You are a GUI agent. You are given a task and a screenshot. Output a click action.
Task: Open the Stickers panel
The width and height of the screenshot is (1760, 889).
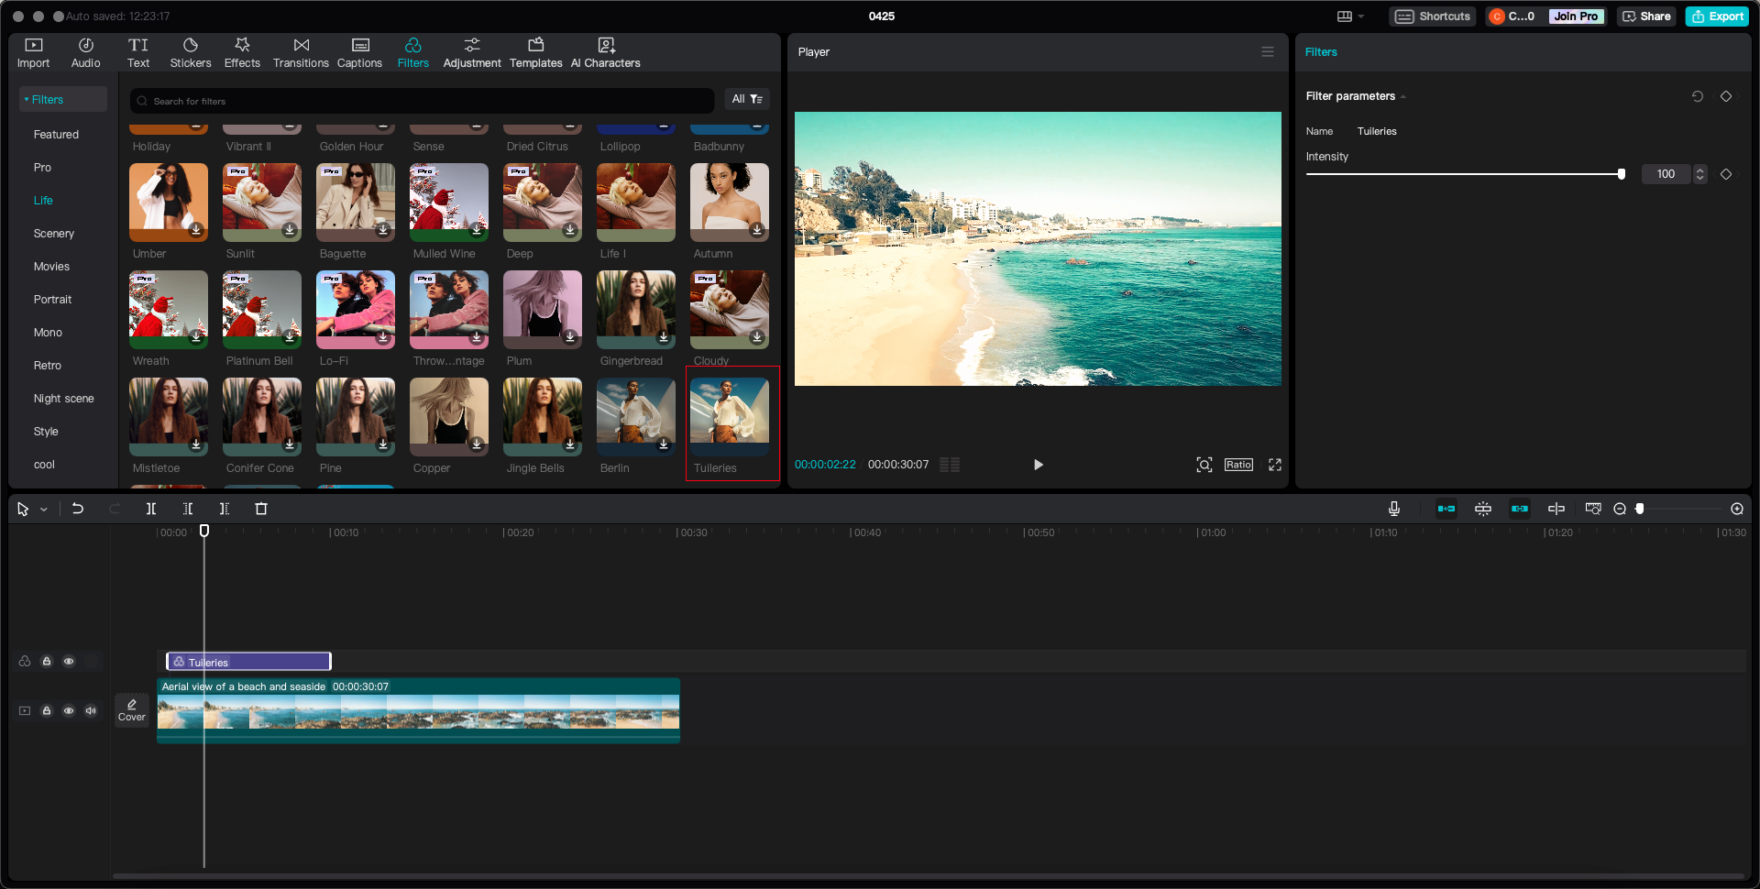(191, 52)
